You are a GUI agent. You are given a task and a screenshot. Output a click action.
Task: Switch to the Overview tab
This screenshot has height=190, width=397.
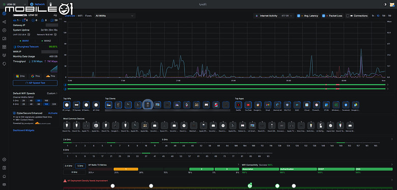(70, 16)
